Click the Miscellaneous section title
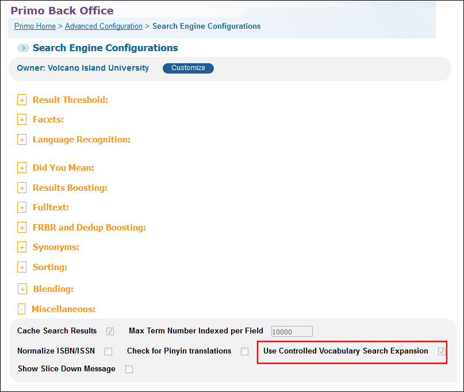 pyautogui.click(x=63, y=309)
